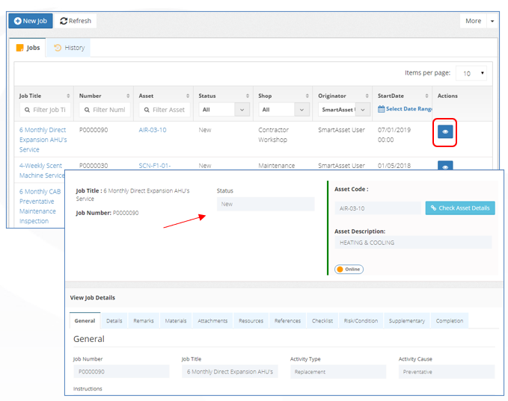This screenshot has height=401, width=508.
Task: Open the Originator SmartAsset dropdown
Action: 343,110
